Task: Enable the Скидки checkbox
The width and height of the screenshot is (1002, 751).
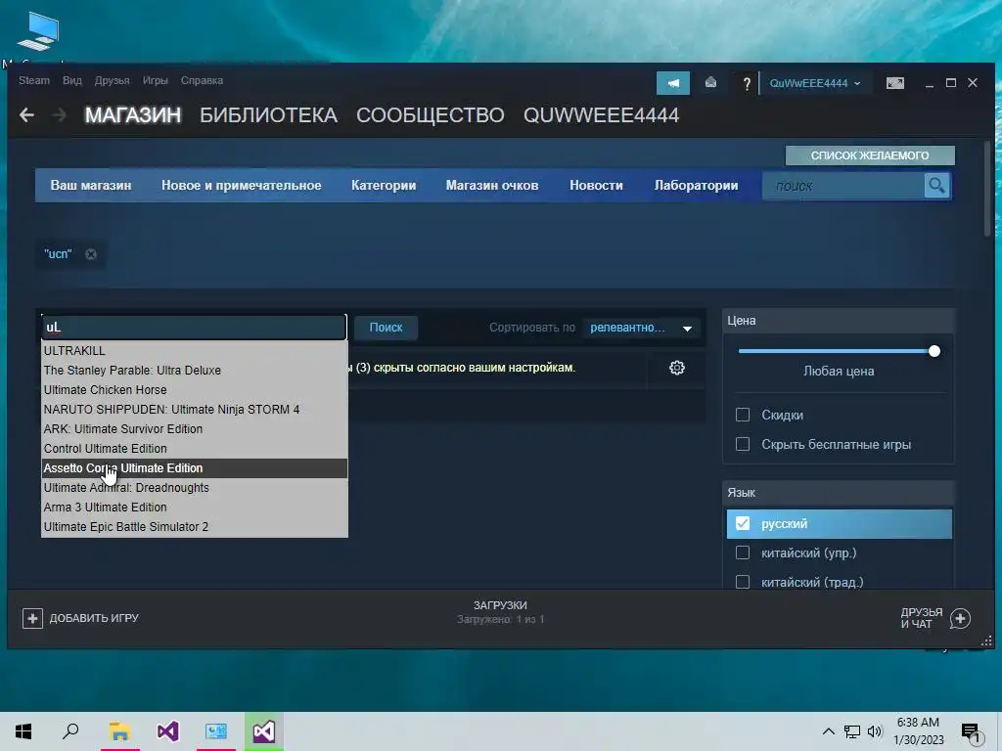Action: pos(743,415)
